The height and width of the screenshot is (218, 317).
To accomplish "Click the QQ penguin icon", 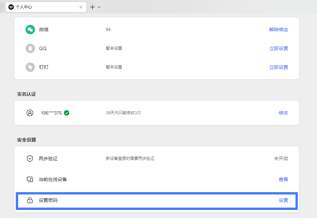I will pyautogui.click(x=30, y=48).
